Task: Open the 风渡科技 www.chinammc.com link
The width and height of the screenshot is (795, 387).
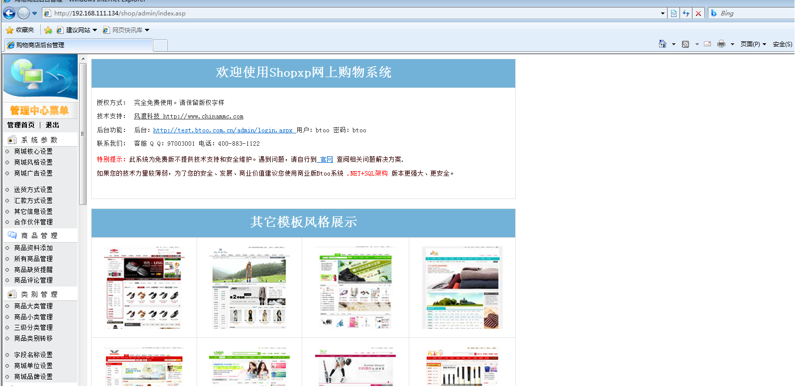Action: [x=189, y=116]
